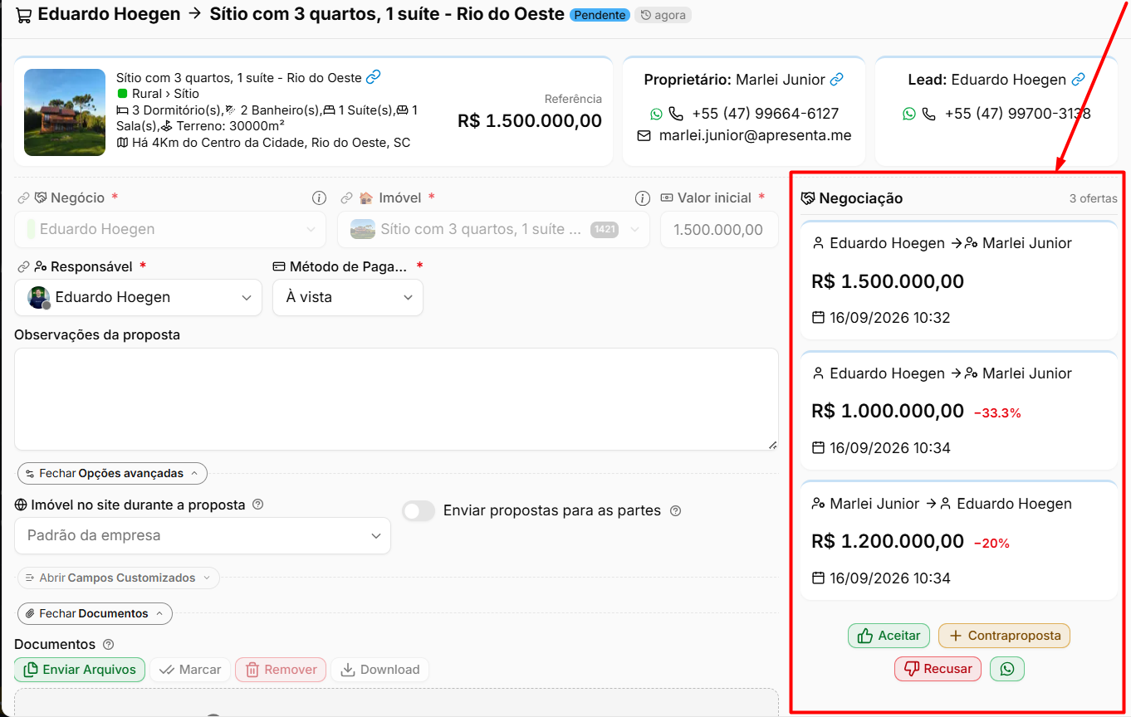Viewport: 1131px width, 717px height.
Task: Click the Download button under Documentos
Action: (380, 670)
